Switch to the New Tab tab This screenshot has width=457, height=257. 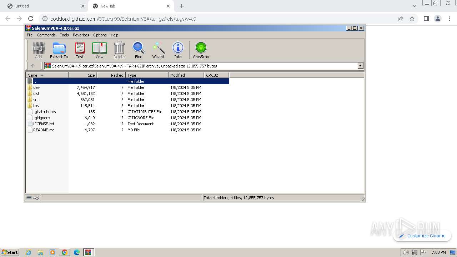[x=131, y=6]
